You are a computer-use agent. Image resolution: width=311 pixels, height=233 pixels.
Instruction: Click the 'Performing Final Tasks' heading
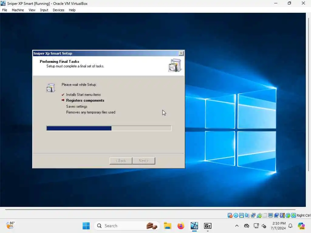point(59,61)
